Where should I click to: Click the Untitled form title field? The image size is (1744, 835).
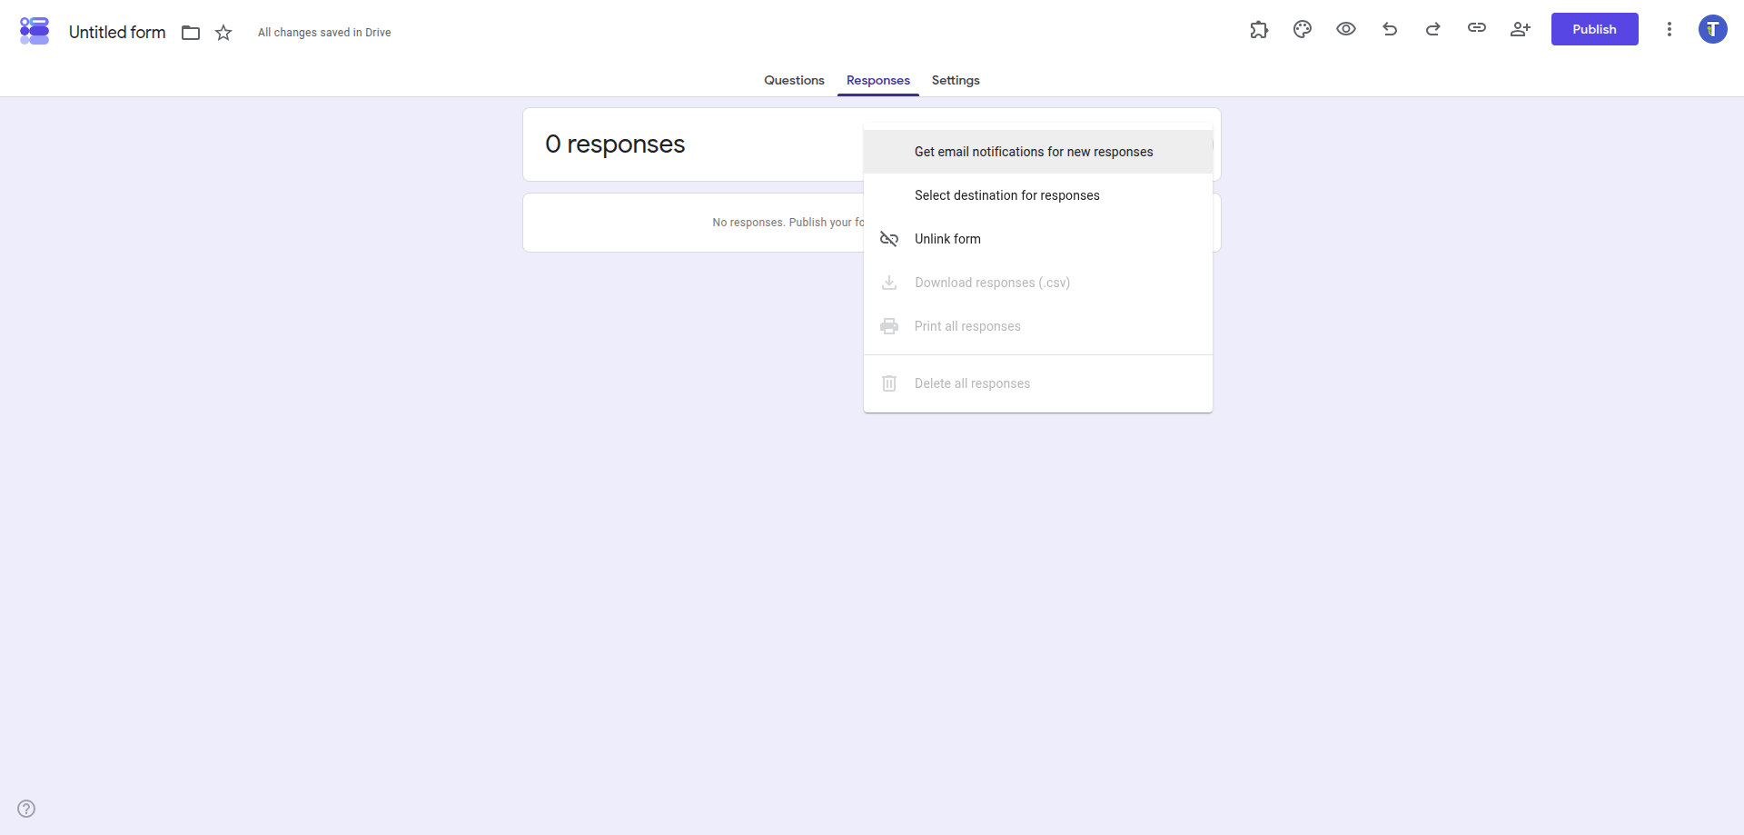click(x=117, y=33)
